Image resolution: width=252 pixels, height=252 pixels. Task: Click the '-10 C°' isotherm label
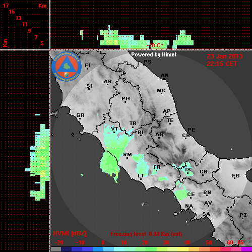(155, 45)
